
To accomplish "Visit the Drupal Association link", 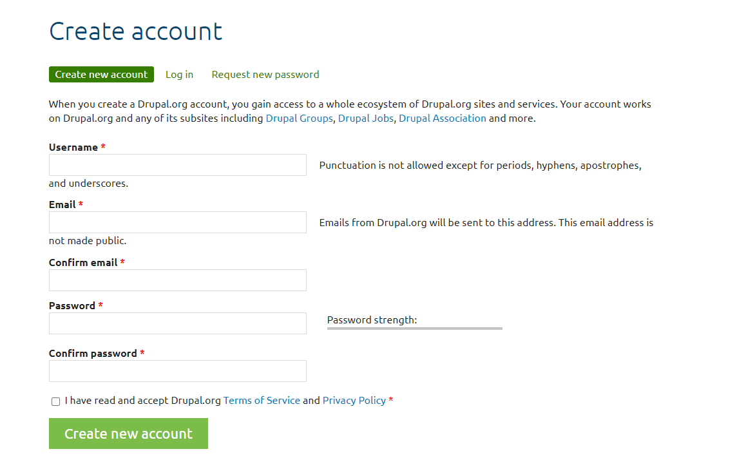I will pyautogui.click(x=443, y=118).
